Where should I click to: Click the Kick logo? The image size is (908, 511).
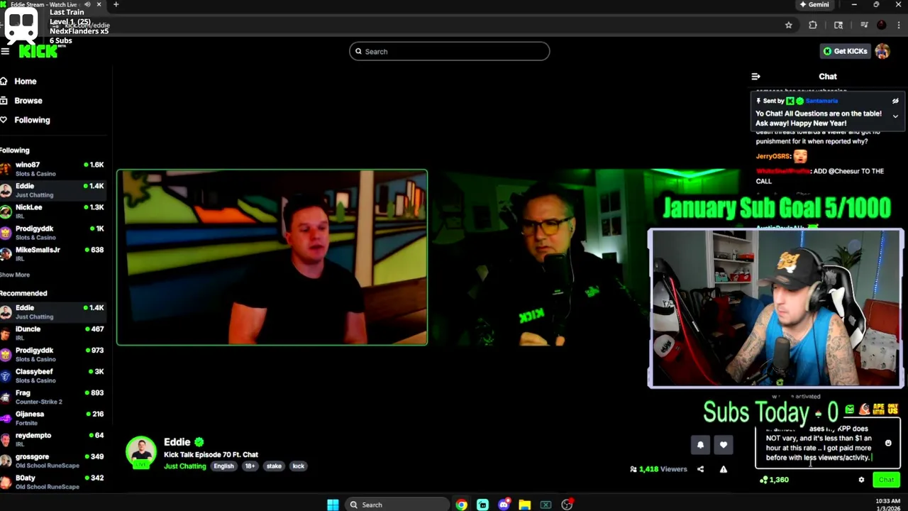pos(38,51)
